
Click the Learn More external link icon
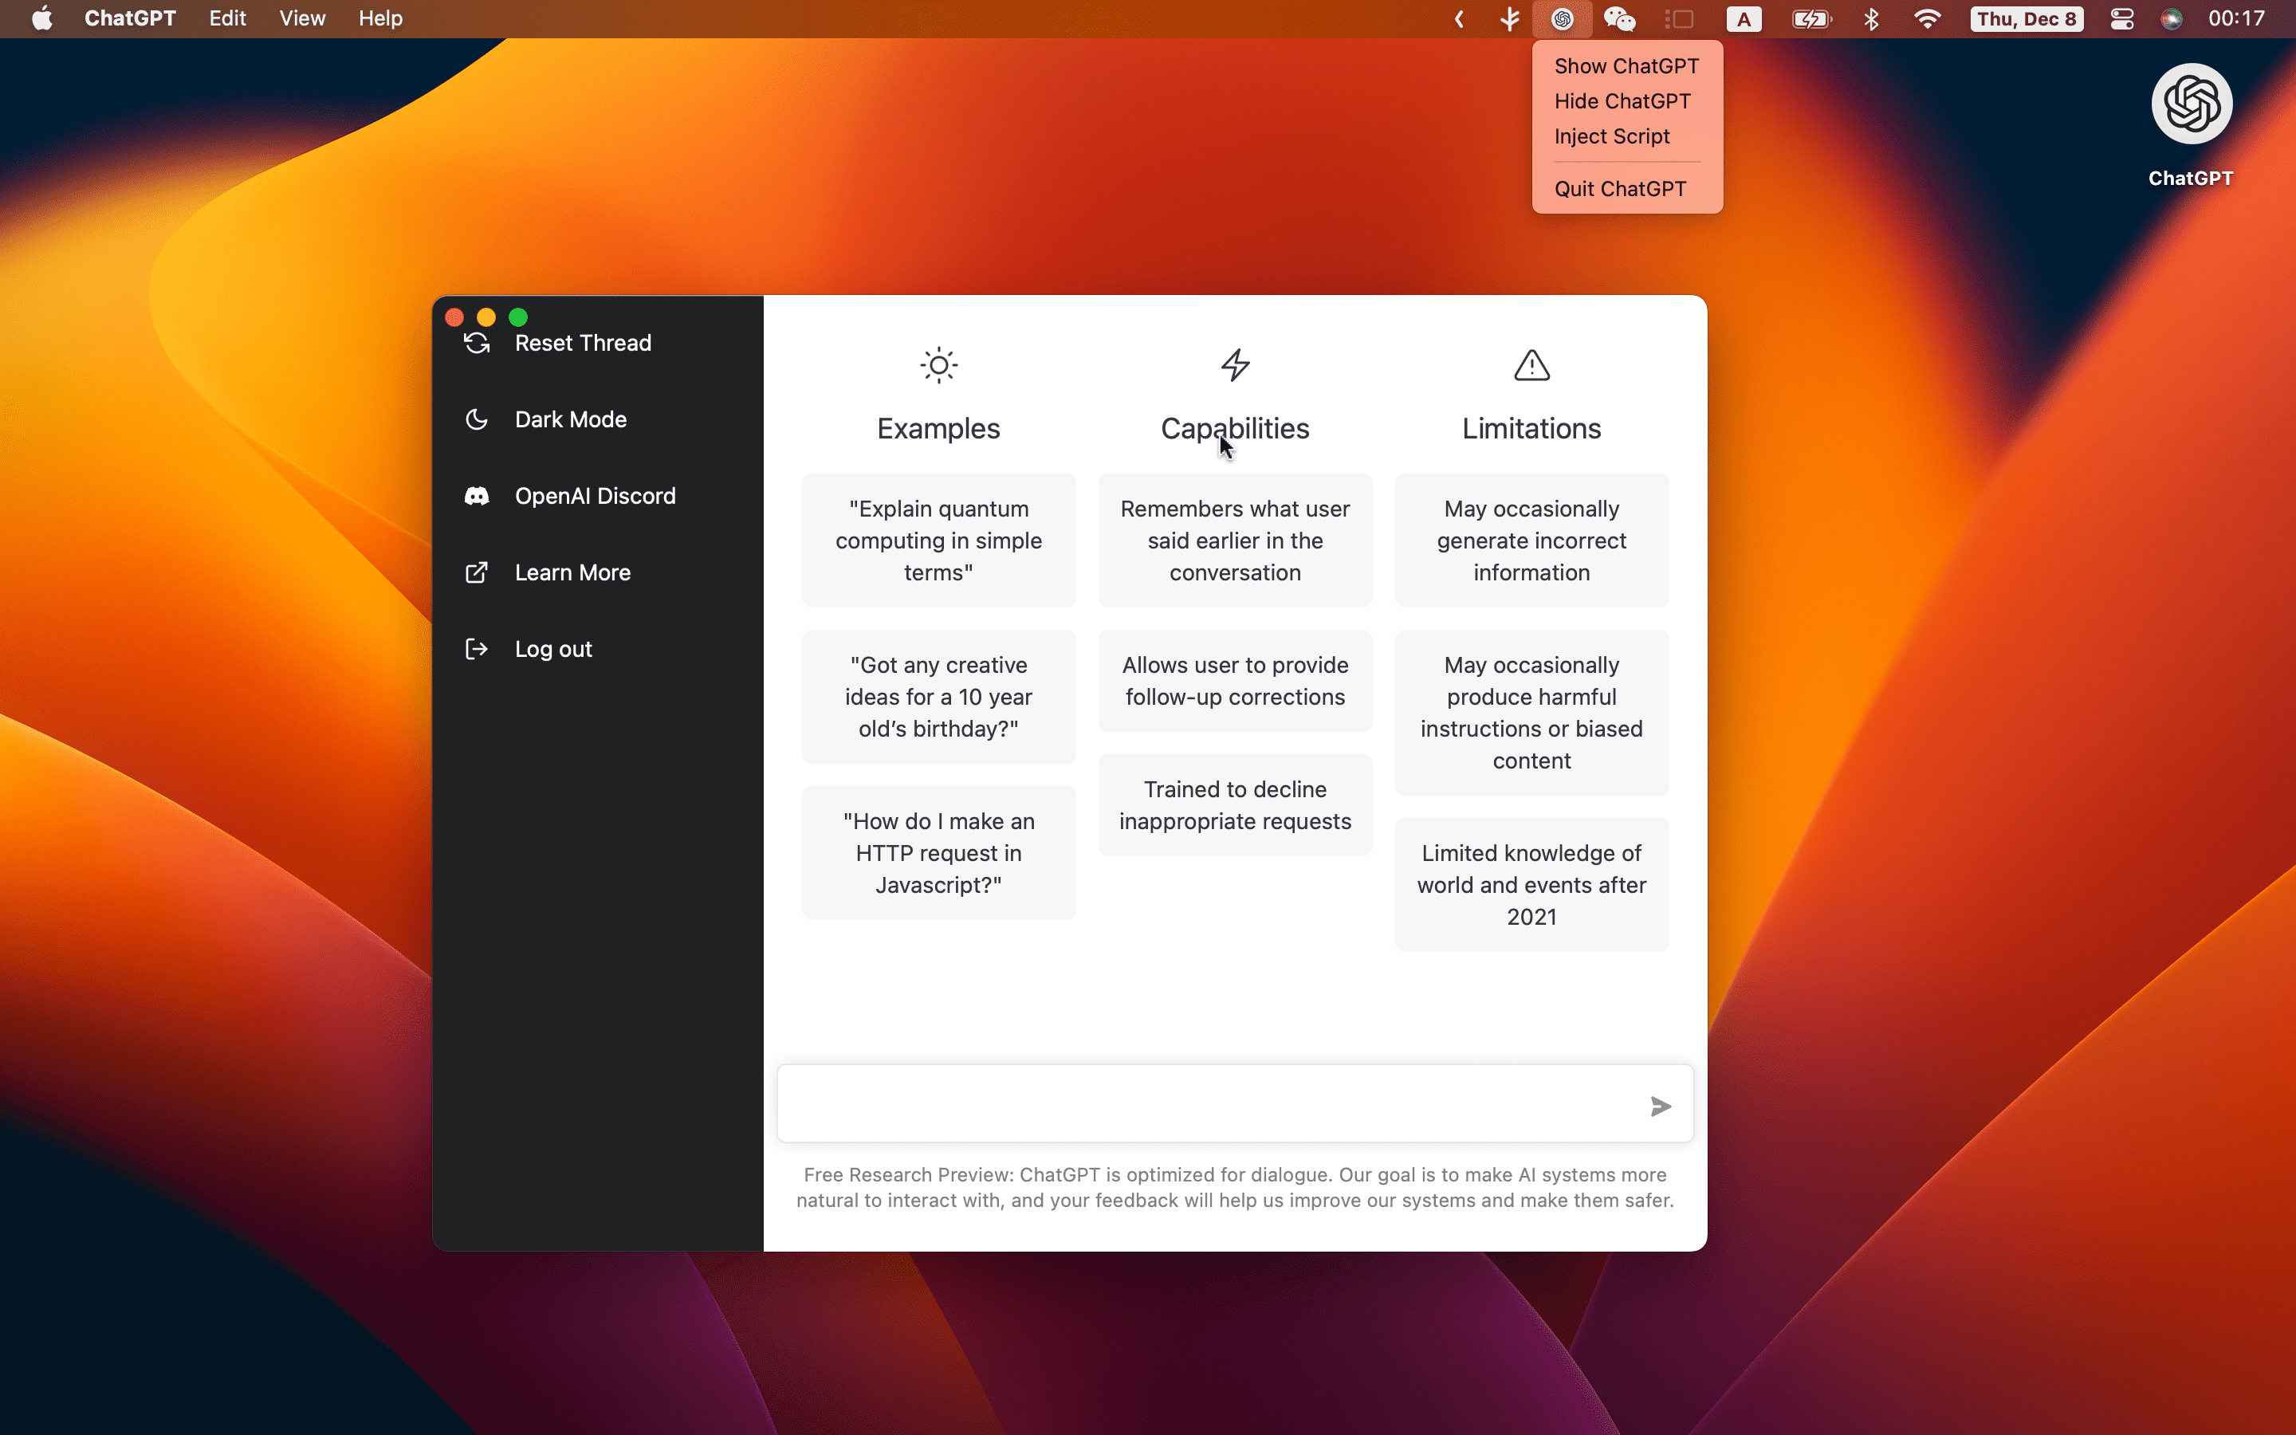pos(476,572)
